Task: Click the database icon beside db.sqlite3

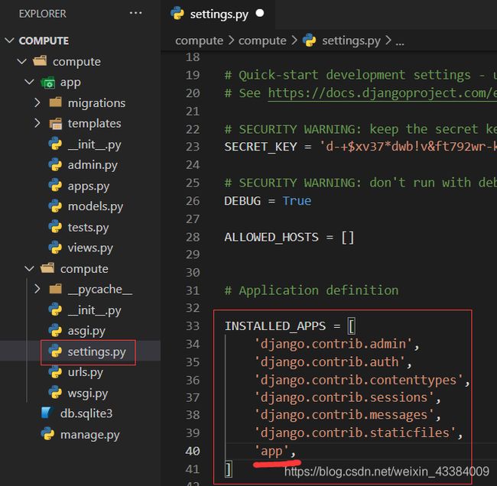Action: [x=47, y=413]
